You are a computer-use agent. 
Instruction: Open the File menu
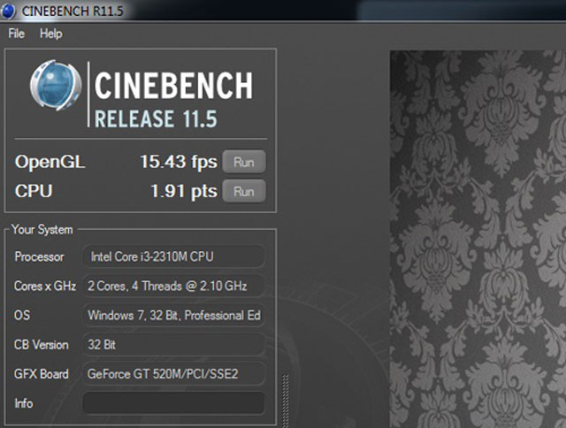tap(17, 34)
